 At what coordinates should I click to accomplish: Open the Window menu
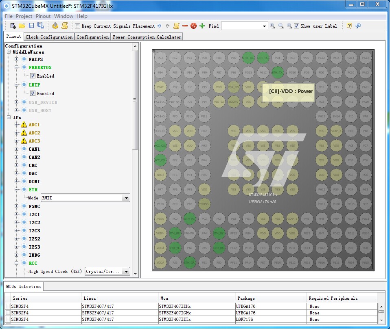click(x=64, y=16)
